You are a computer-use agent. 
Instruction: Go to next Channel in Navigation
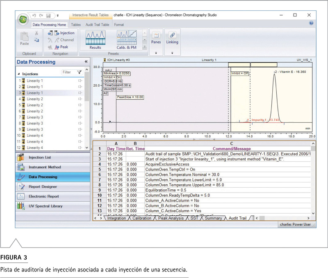(64, 40)
